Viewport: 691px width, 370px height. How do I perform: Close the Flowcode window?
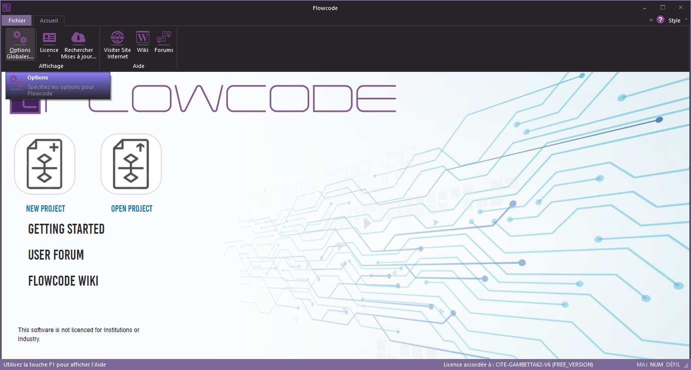(x=680, y=7)
